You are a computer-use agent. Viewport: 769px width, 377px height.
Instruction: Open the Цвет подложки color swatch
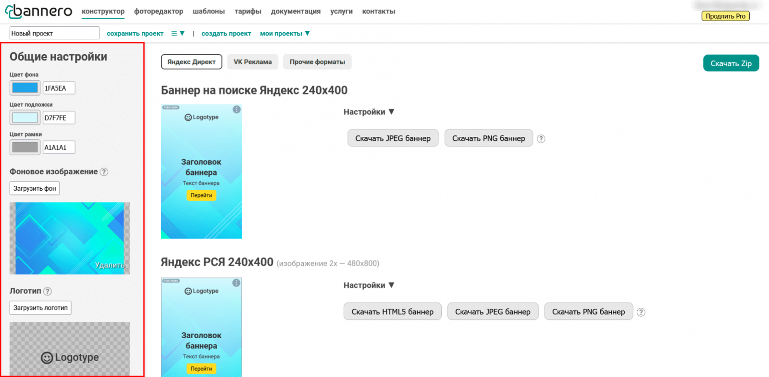[x=25, y=118]
